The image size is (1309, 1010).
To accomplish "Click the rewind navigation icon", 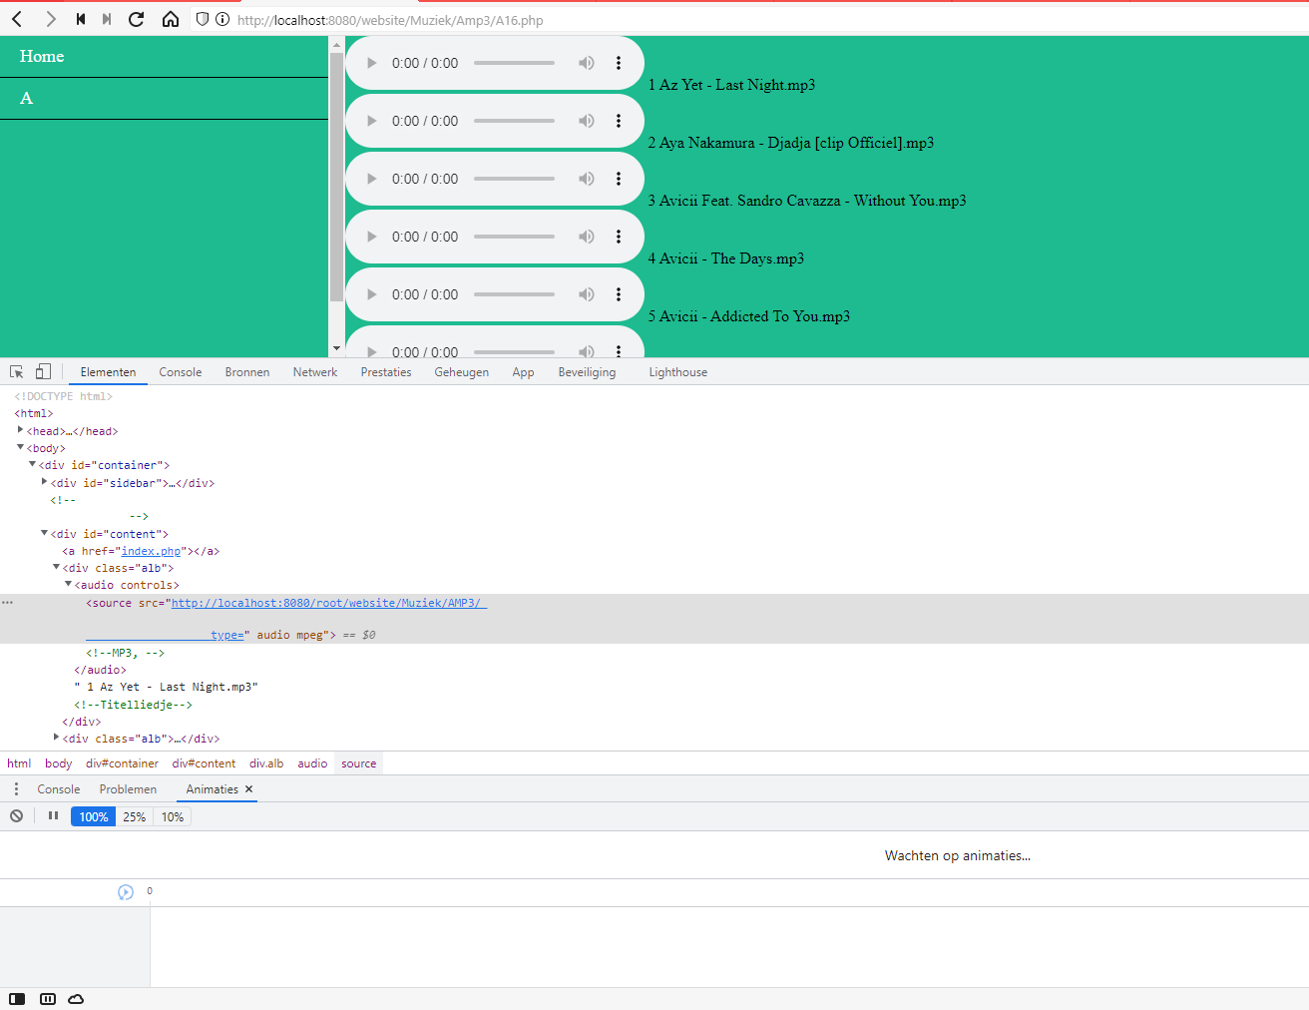I will pyautogui.click(x=81, y=19).
